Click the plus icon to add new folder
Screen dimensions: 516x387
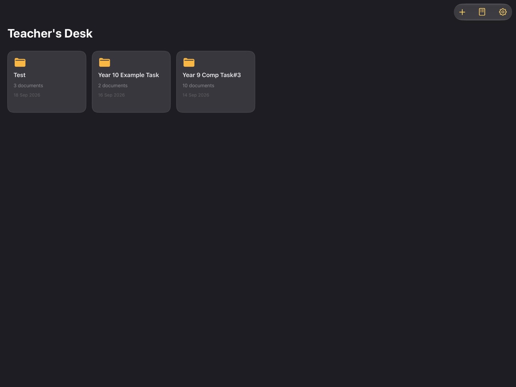coord(462,12)
